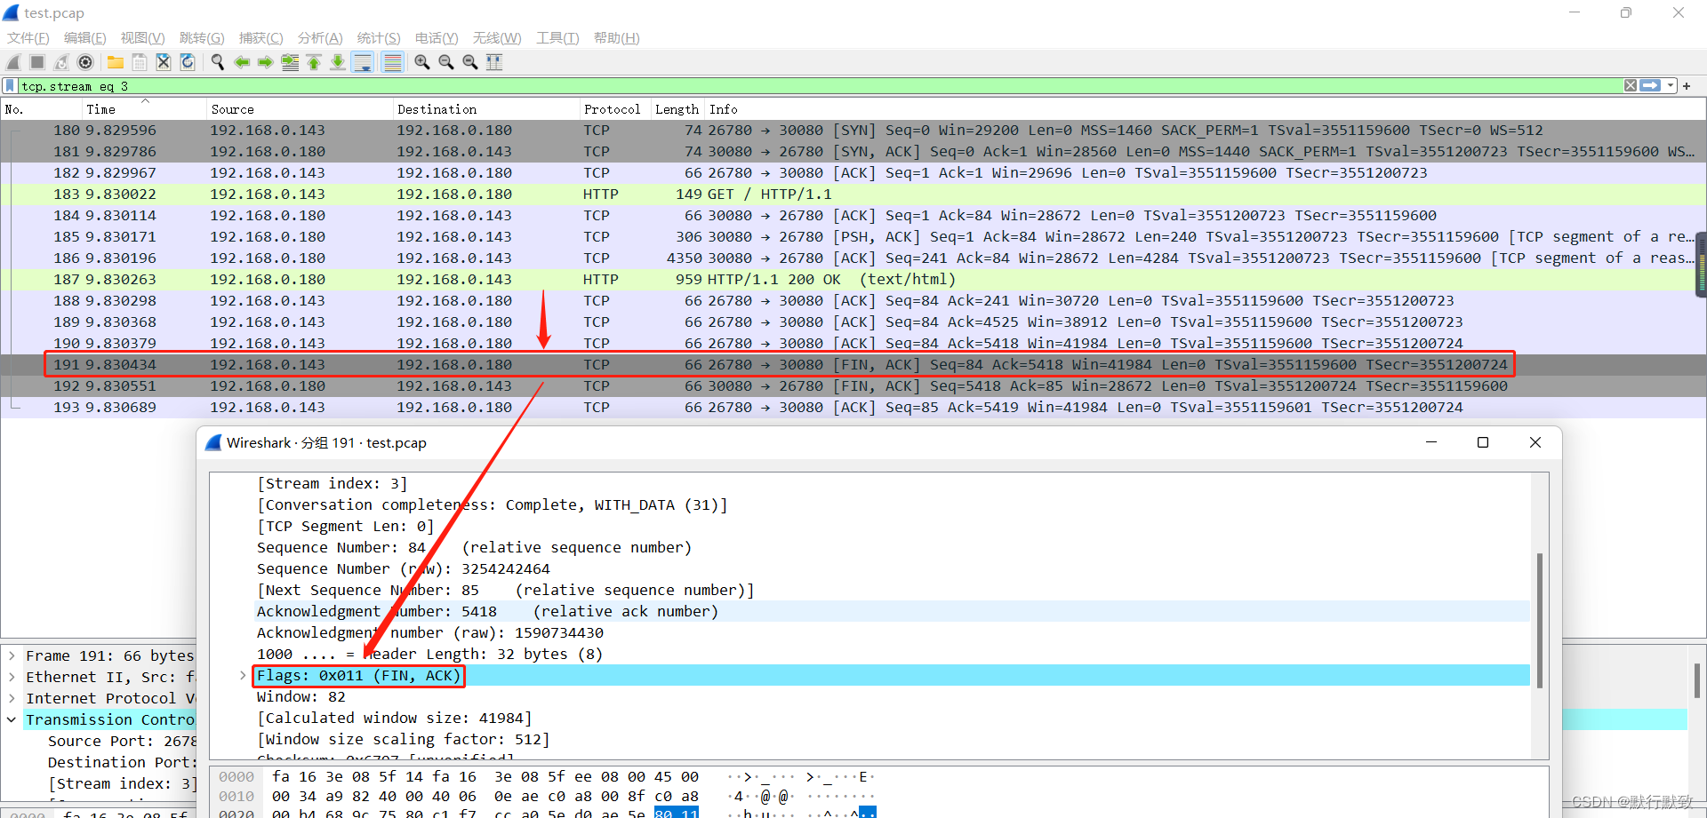This screenshot has height=818, width=1707.
Task: Zoom out on main window text
Action: tap(446, 62)
